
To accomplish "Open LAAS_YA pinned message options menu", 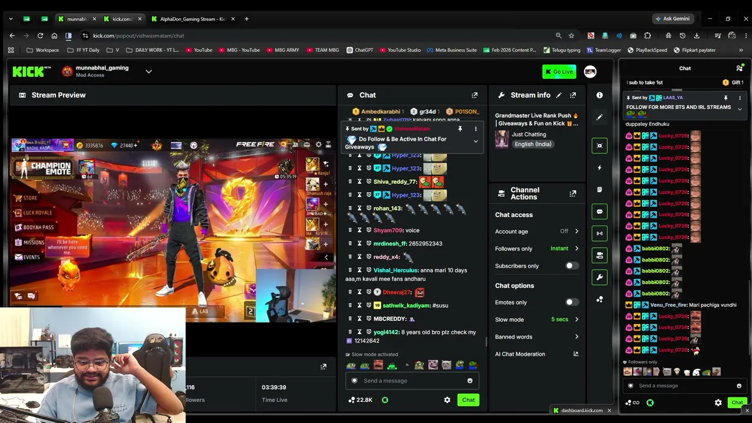I will point(740,98).
